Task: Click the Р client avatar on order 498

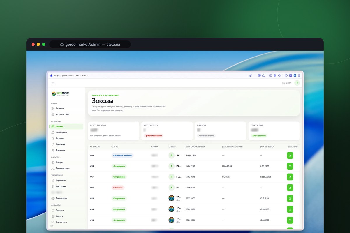Action: coord(171,166)
